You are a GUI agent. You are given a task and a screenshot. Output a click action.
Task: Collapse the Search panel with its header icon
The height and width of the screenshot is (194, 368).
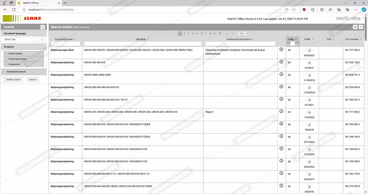(x=43, y=27)
